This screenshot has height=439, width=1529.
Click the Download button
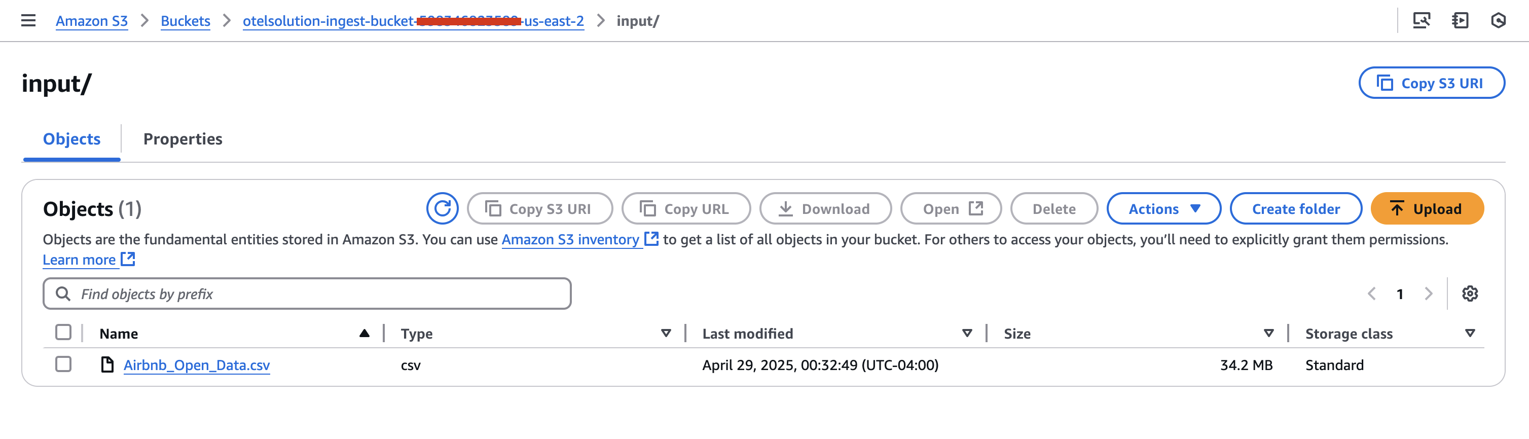pos(826,209)
